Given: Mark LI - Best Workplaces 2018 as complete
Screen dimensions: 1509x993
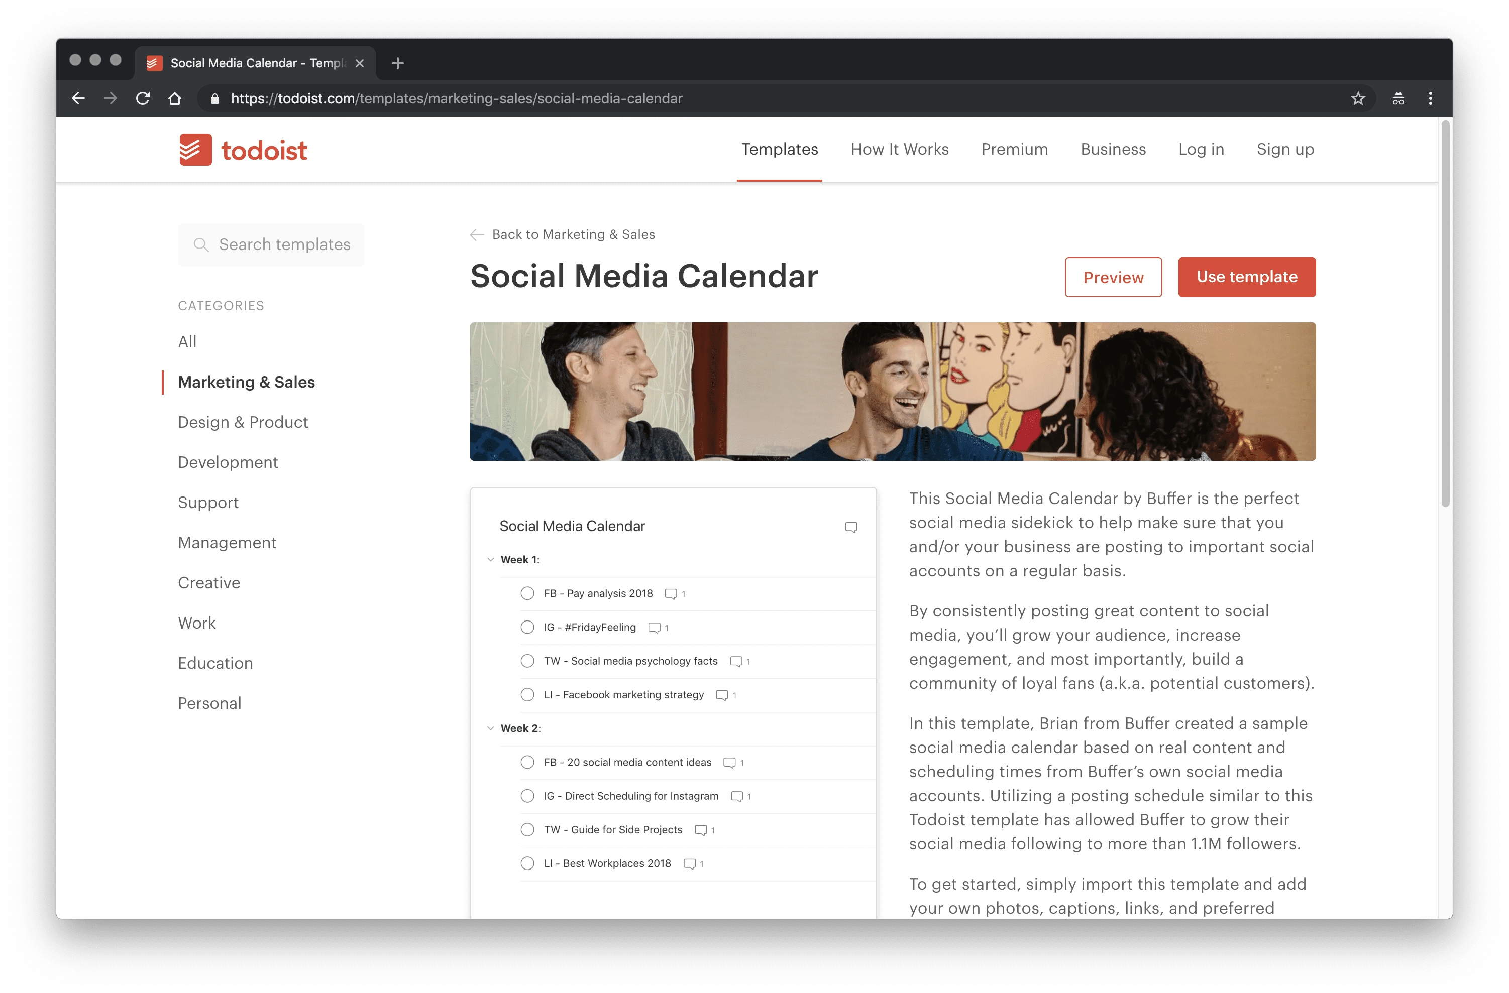Looking at the screenshot, I should (527, 863).
